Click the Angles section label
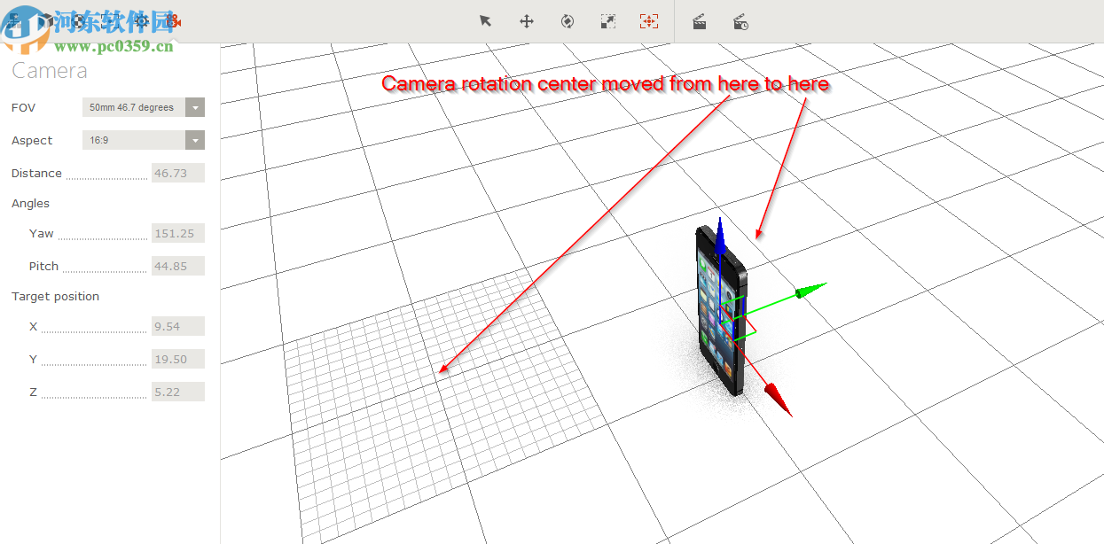Image resolution: width=1104 pixels, height=544 pixels. click(30, 203)
